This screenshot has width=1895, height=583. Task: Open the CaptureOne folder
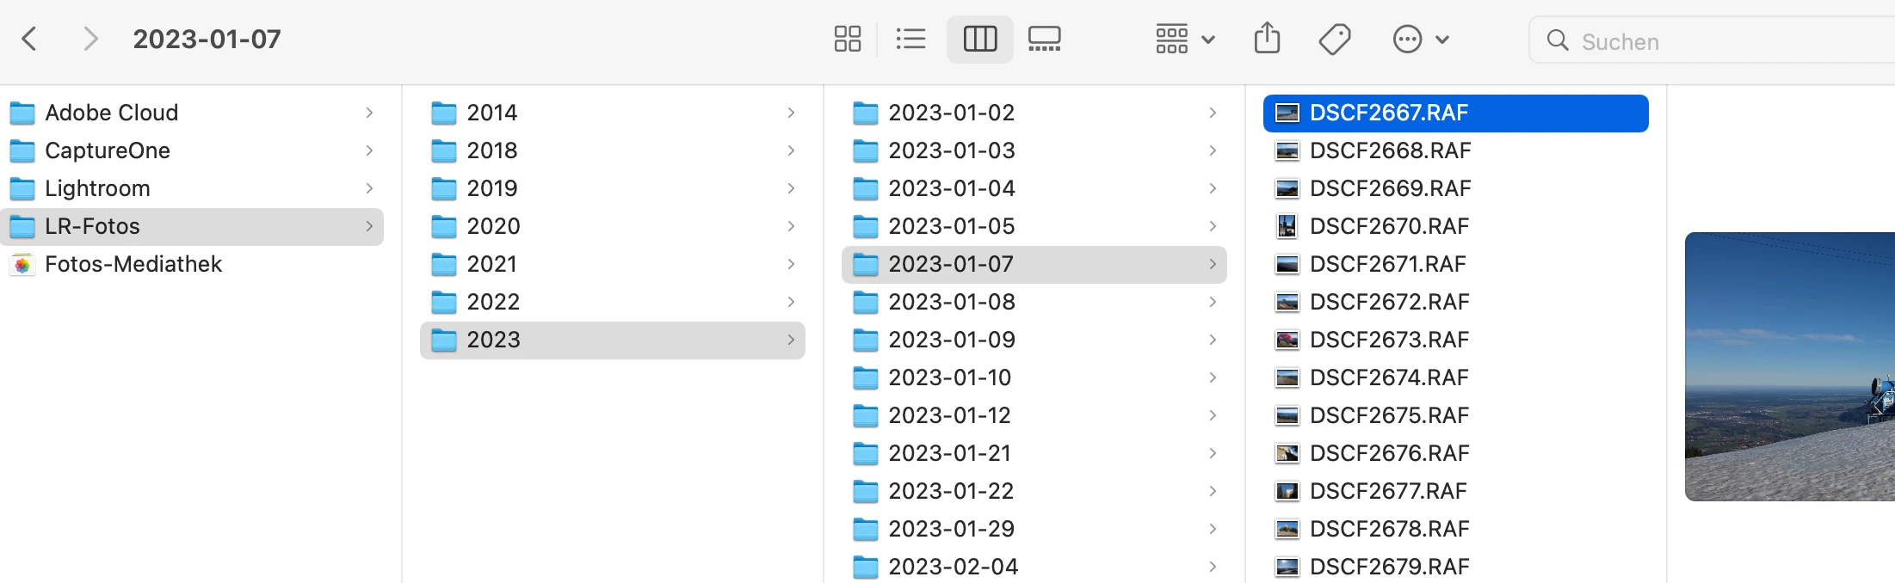click(x=192, y=150)
